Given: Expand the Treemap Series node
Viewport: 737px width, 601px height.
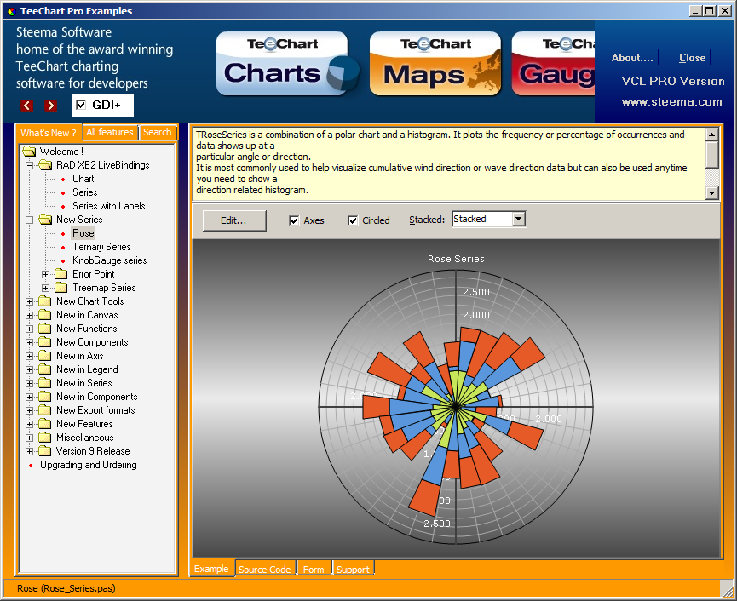Looking at the screenshot, I should pos(45,288).
